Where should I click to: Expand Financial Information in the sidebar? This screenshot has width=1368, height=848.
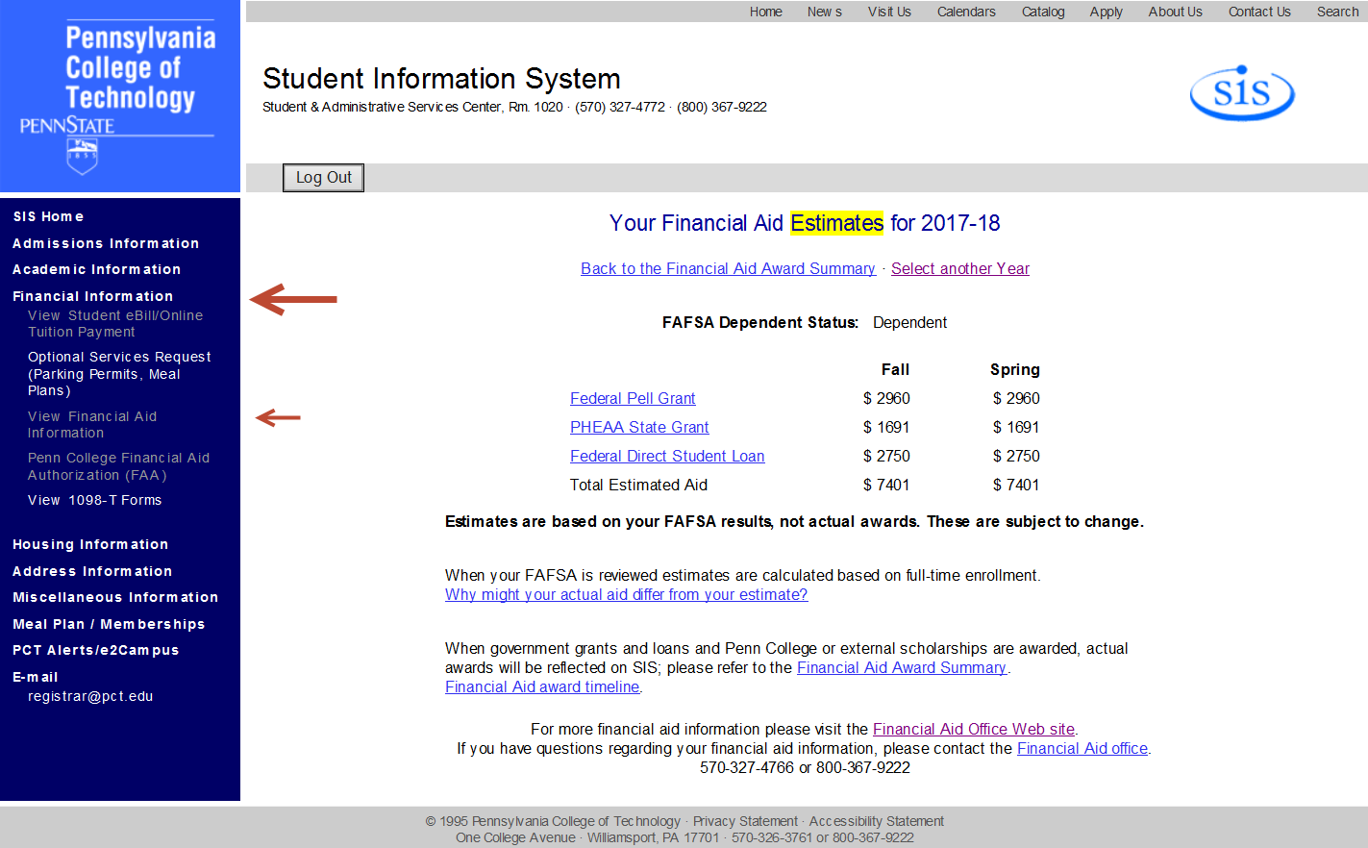coord(92,296)
